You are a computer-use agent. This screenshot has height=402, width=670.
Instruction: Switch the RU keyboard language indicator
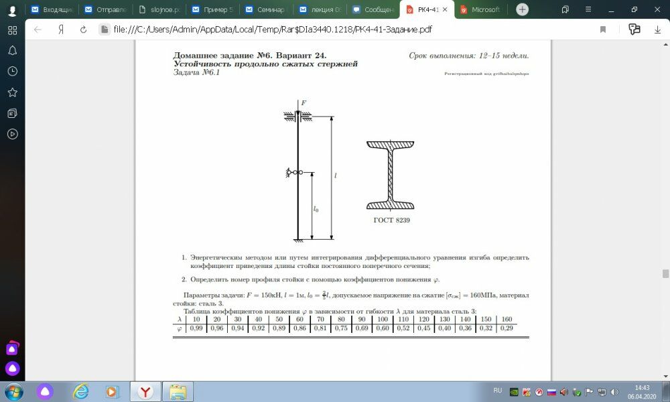coord(497,391)
